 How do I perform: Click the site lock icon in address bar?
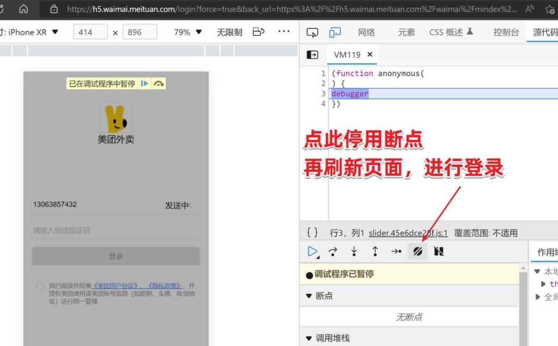(x=54, y=9)
